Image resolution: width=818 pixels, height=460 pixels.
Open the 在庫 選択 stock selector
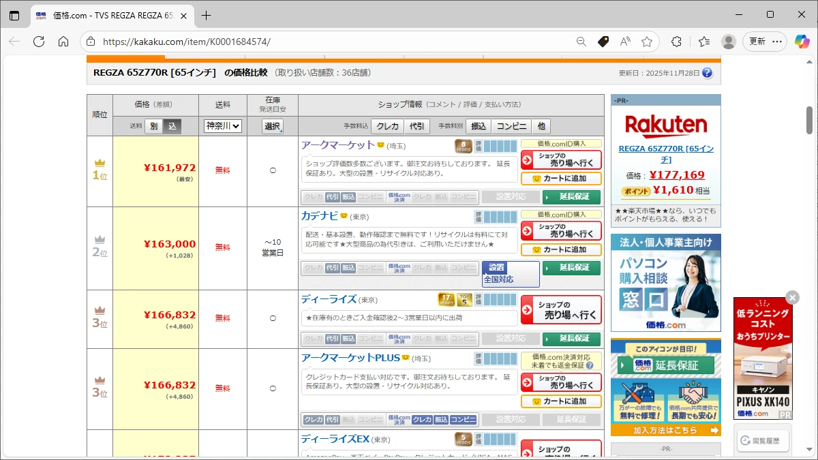273,126
